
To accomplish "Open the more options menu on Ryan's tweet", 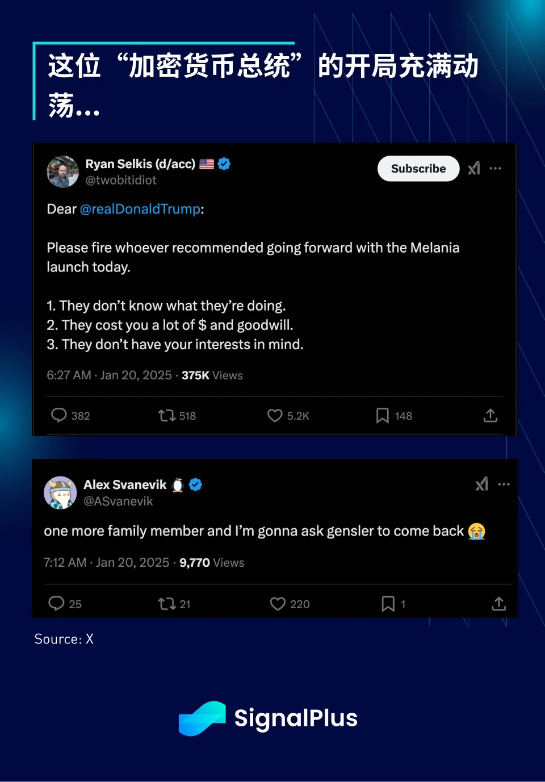I will (x=496, y=168).
